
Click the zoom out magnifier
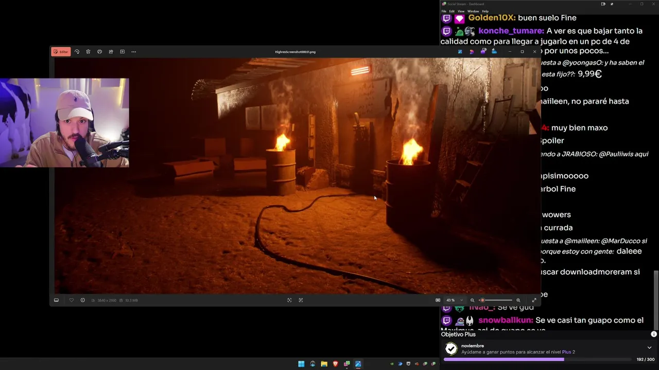click(x=472, y=300)
